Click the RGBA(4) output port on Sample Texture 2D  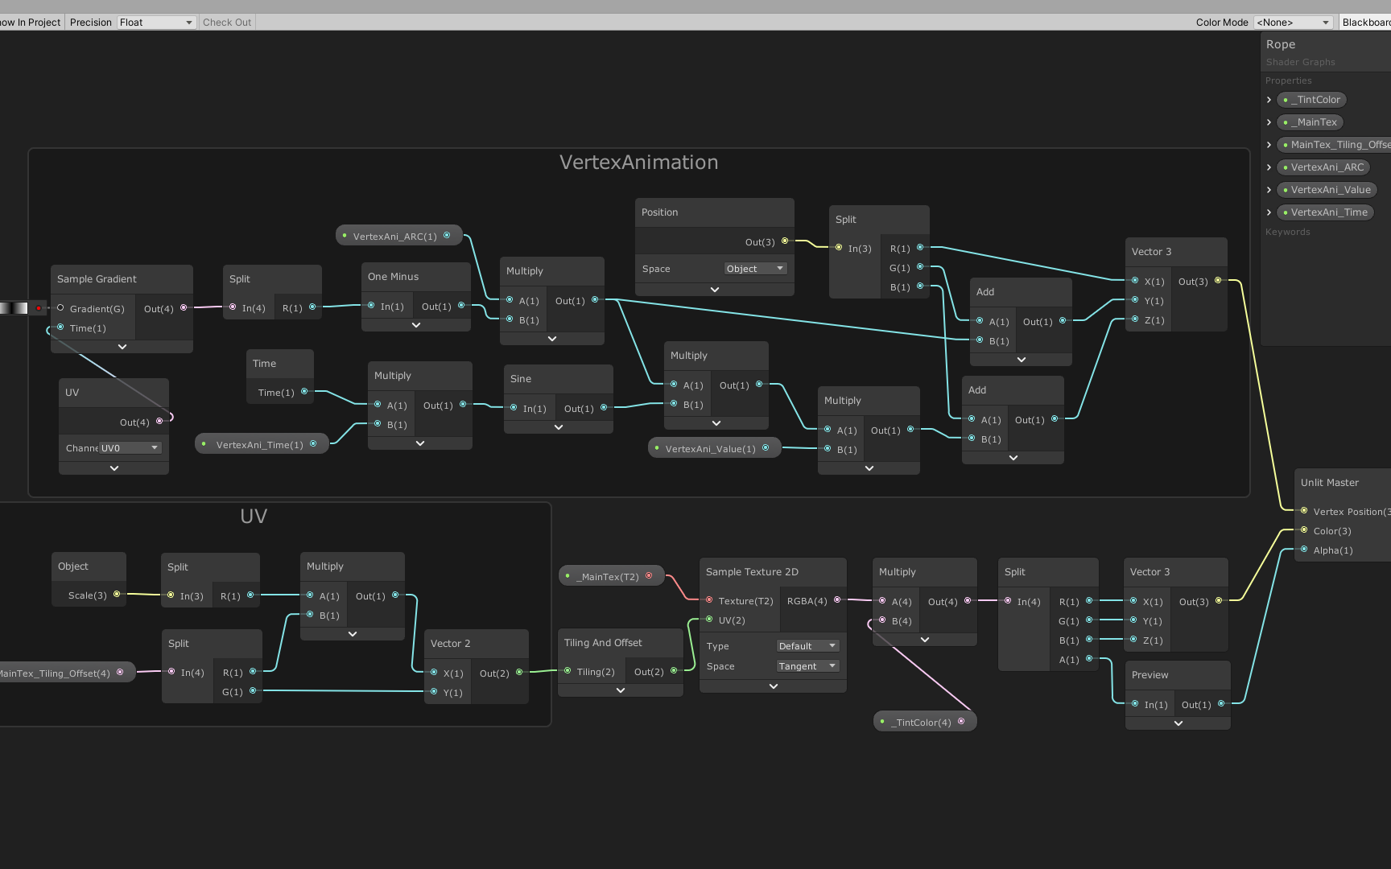(837, 600)
